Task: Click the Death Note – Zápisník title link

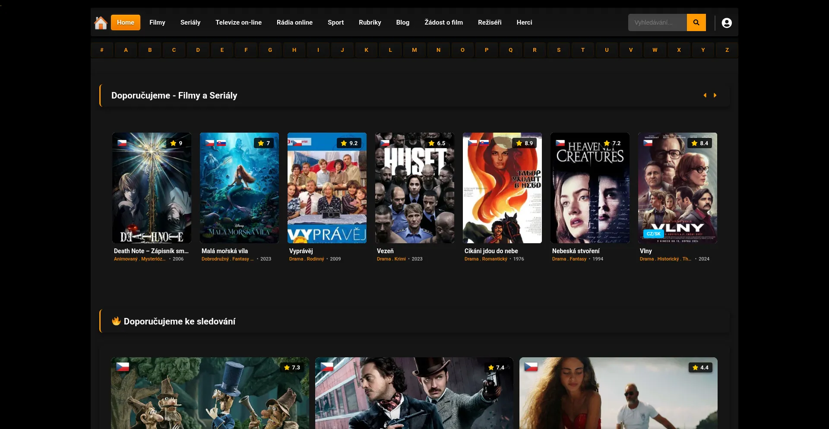Action: (151, 251)
